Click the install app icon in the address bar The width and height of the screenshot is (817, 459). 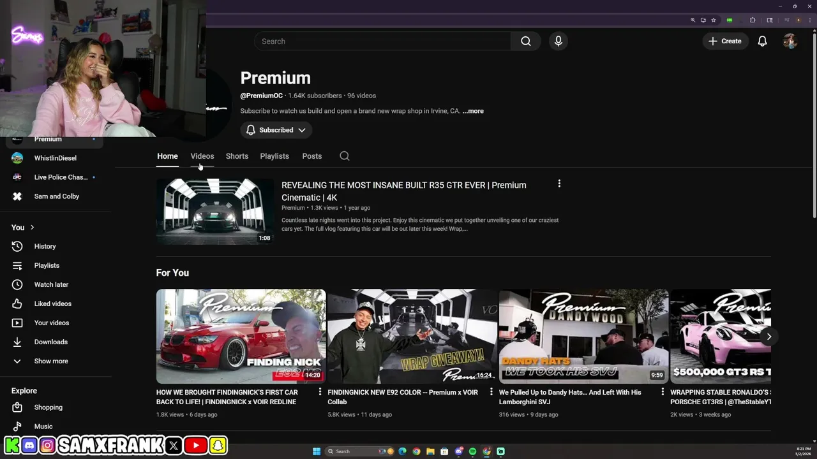pos(703,20)
